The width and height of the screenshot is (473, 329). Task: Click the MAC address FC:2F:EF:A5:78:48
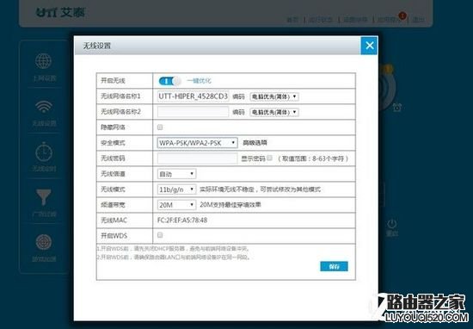point(182,220)
